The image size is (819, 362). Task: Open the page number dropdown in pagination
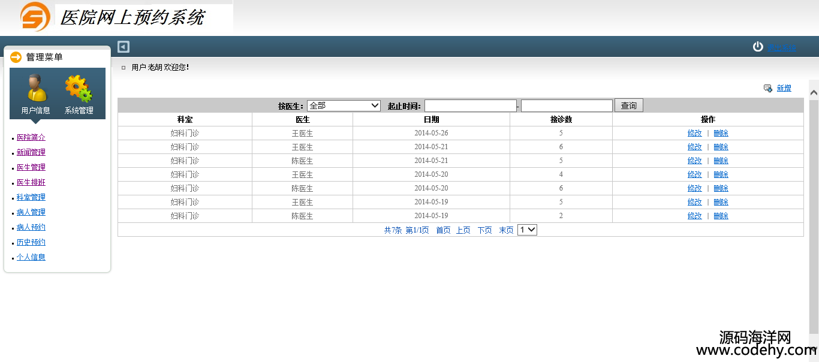tap(527, 230)
